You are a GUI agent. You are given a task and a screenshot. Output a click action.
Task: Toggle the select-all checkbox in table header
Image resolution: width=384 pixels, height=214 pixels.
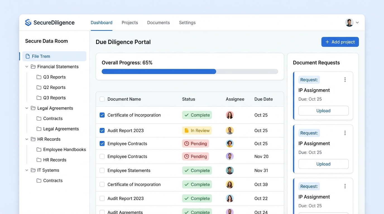pos(102,99)
